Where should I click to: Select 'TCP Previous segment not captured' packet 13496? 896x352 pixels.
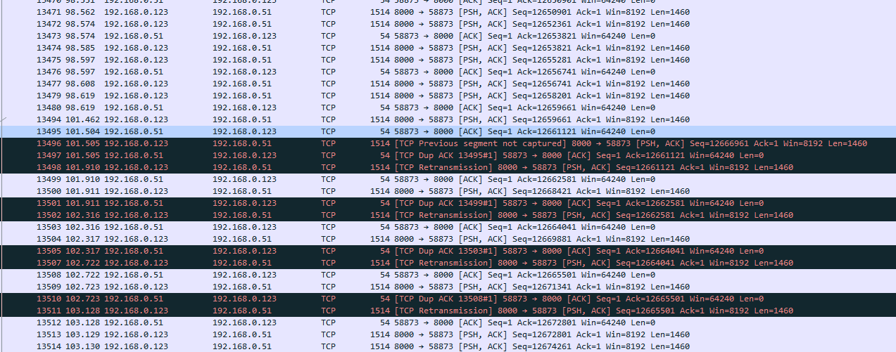point(450,143)
